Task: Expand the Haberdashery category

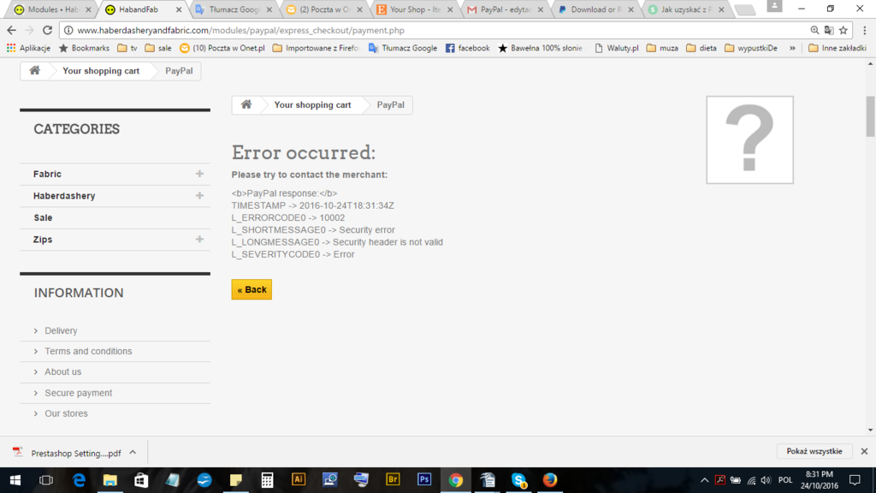Action: pos(199,196)
